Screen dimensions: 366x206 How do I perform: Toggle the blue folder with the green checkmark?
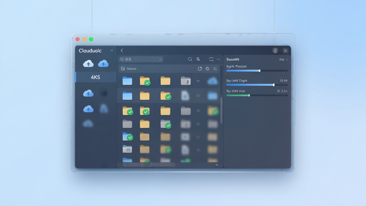pos(128,137)
